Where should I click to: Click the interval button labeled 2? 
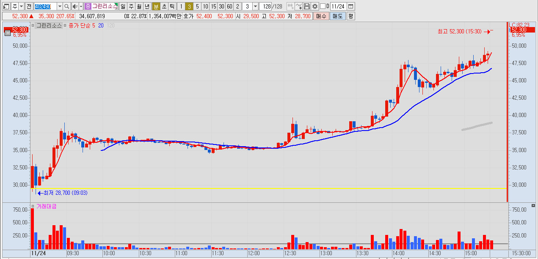(237, 6)
